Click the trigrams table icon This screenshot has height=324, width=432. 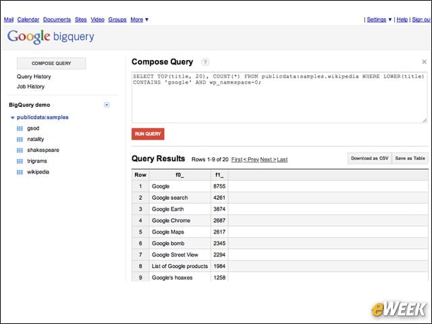pyautogui.click(x=20, y=161)
